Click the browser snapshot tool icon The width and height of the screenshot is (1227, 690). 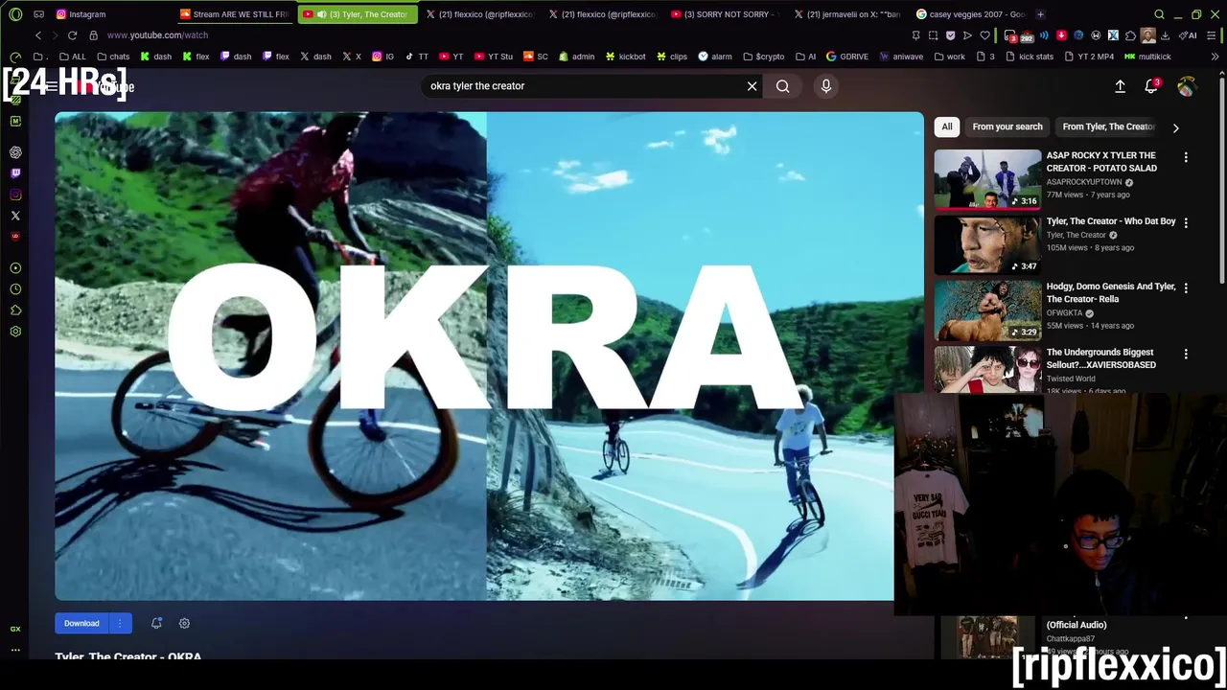click(933, 35)
